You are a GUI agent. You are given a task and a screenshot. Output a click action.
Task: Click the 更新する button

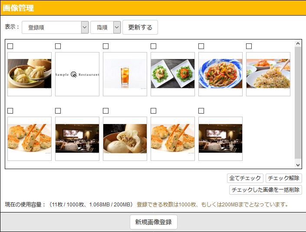click(140, 27)
